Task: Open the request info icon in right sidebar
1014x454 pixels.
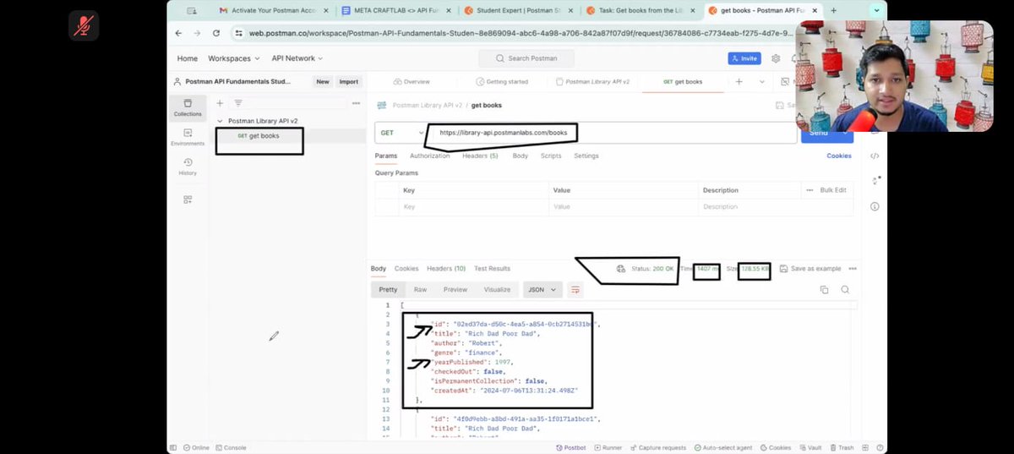Action: pyautogui.click(x=875, y=206)
